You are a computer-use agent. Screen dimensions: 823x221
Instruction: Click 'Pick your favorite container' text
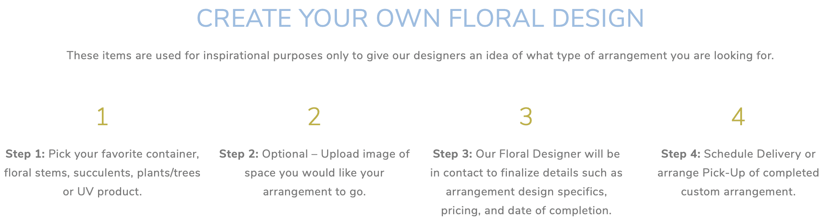point(123,154)
